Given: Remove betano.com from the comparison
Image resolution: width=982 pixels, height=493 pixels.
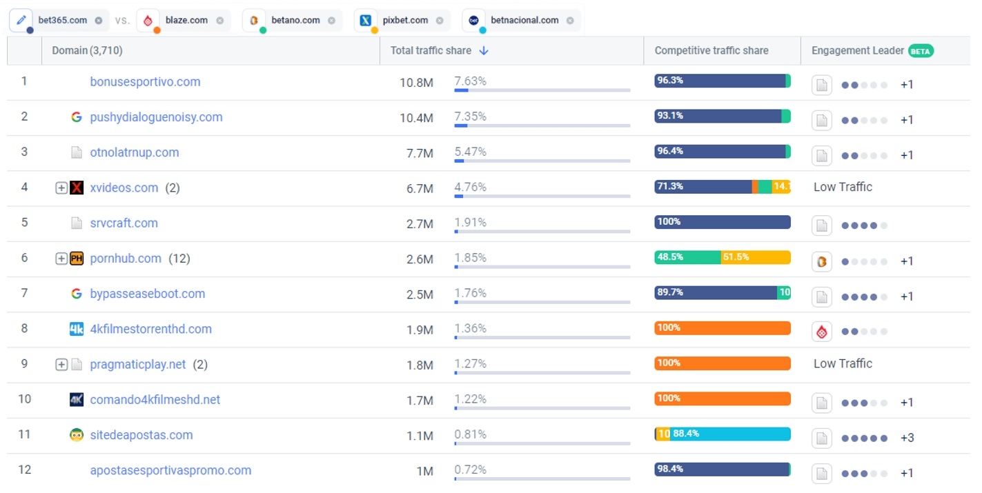Looking at the screenshot, I should pyautogui.click(x=331, y=21).
